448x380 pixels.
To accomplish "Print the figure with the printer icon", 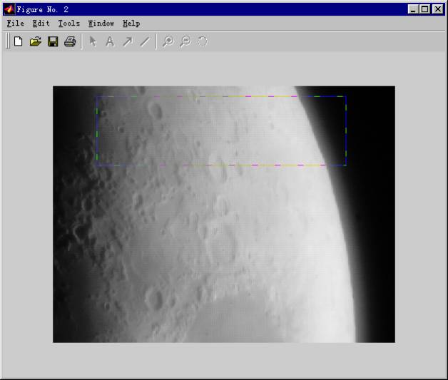I will [70, 41].
